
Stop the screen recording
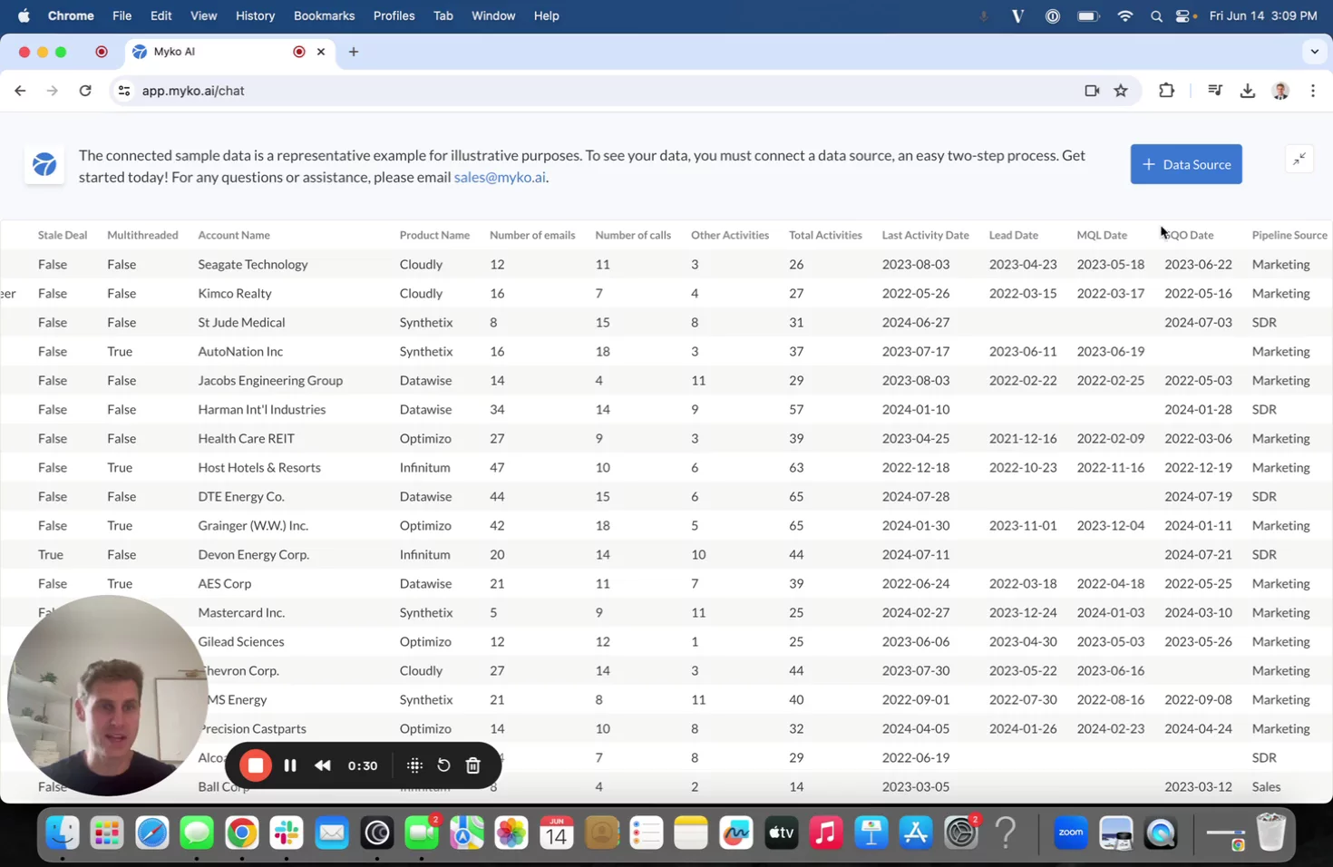(x=256, y=765)
